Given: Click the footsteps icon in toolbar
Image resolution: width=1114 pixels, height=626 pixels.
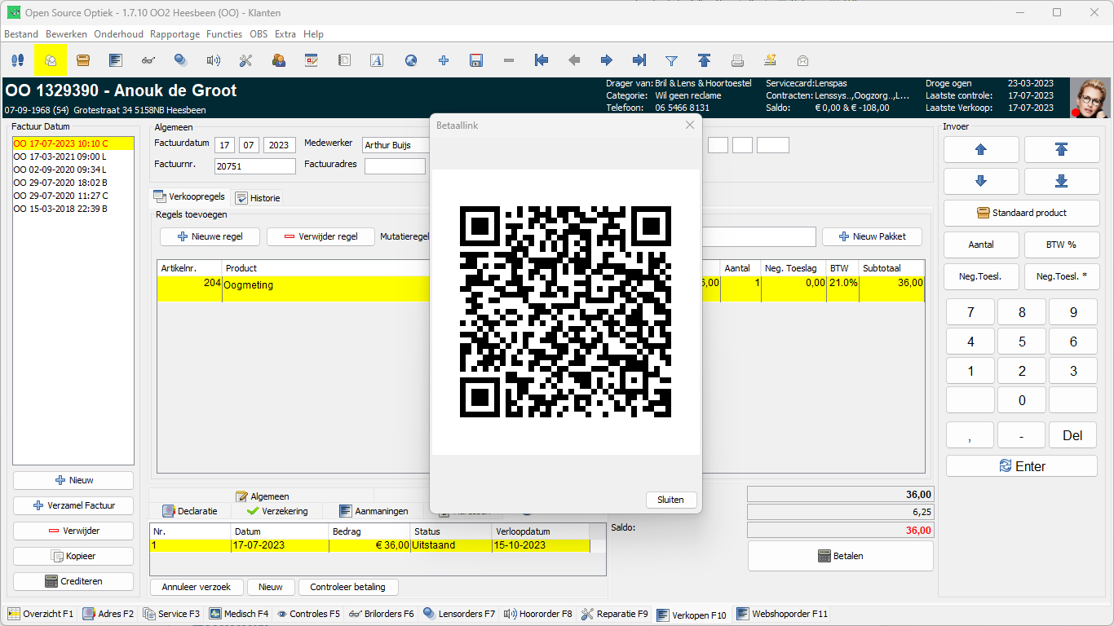Looking at the screenshot, I should click(x=18, y=60).
